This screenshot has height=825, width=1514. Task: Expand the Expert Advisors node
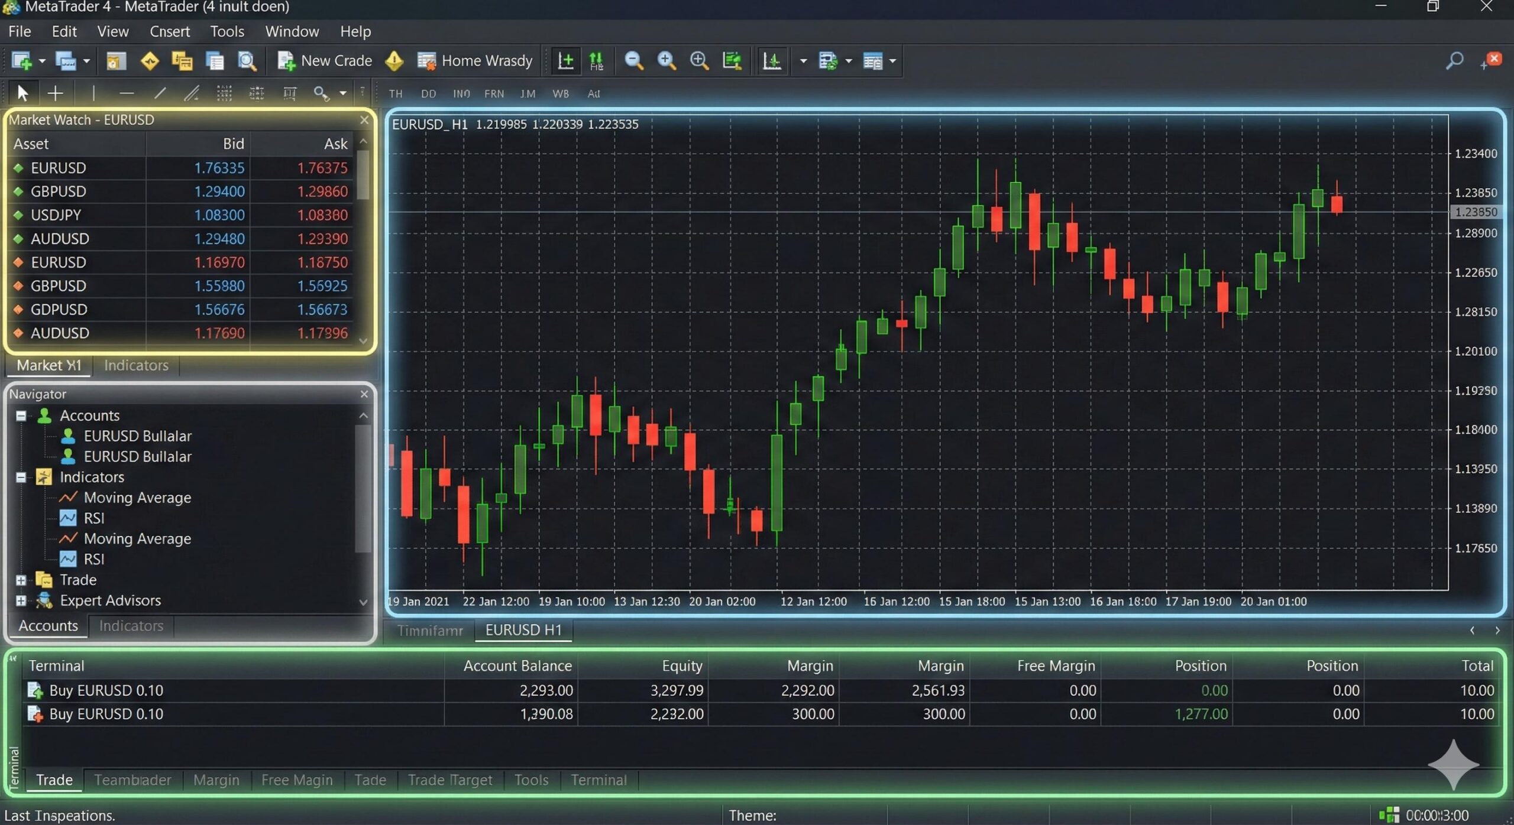click(x=20, y=600)
